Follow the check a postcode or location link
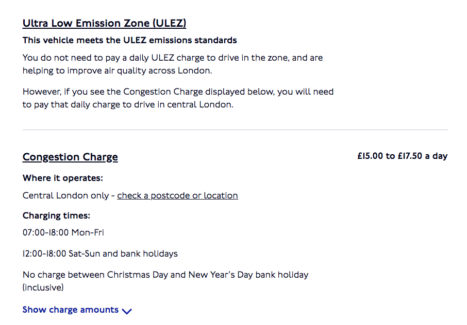 point(177,195)
